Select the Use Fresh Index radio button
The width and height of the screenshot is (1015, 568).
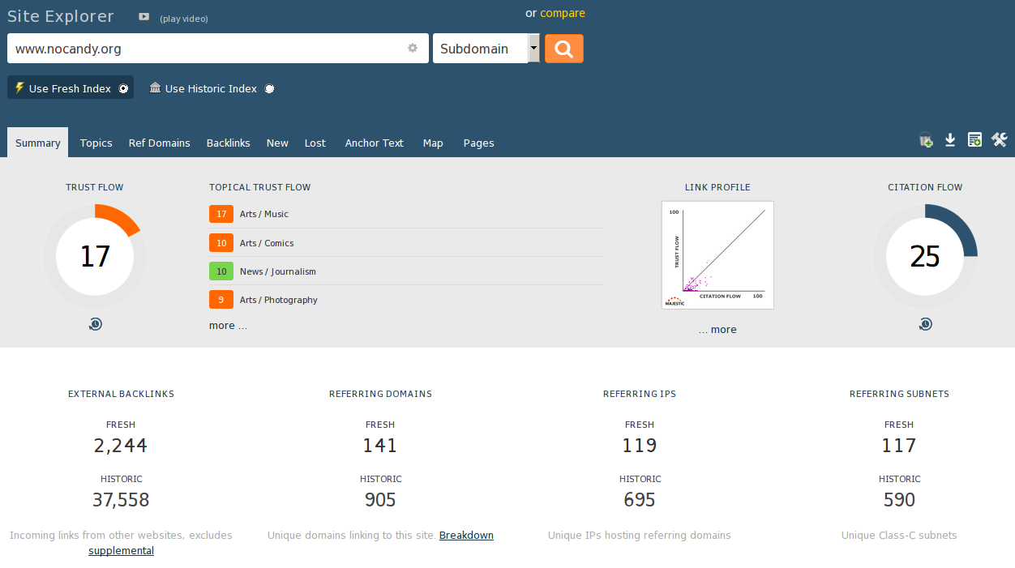click(x=123, y=89)
